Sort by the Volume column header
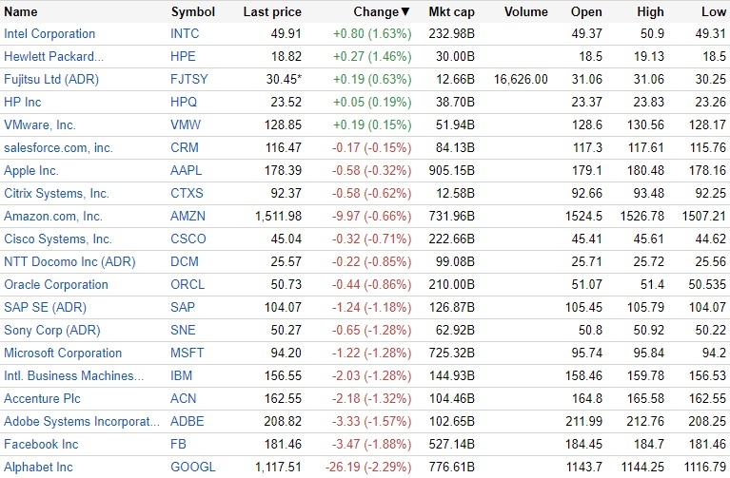The height and width of the screenshot is (478, 730). coord(526,12)
